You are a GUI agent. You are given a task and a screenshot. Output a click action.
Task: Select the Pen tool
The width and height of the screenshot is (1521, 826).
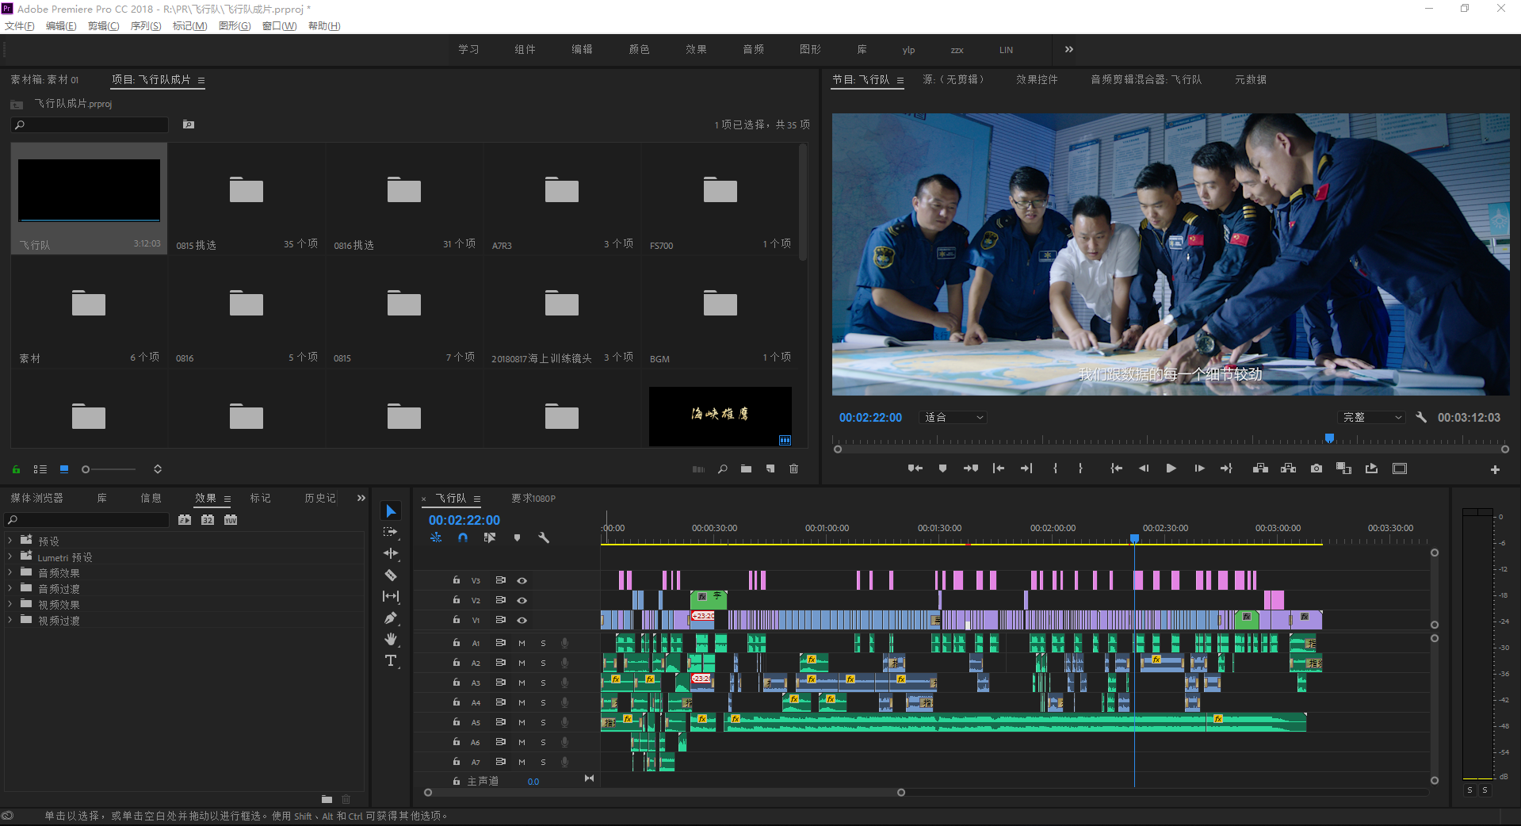[x=391, y=618]
